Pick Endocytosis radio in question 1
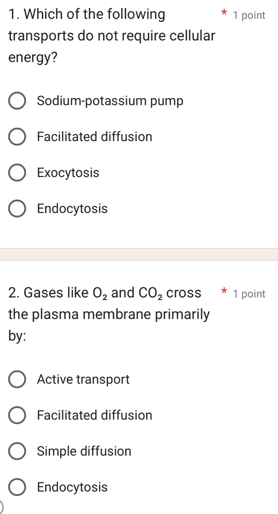This screenshot has width=278, height=514. pyautogui.click(x=17, y=209)
